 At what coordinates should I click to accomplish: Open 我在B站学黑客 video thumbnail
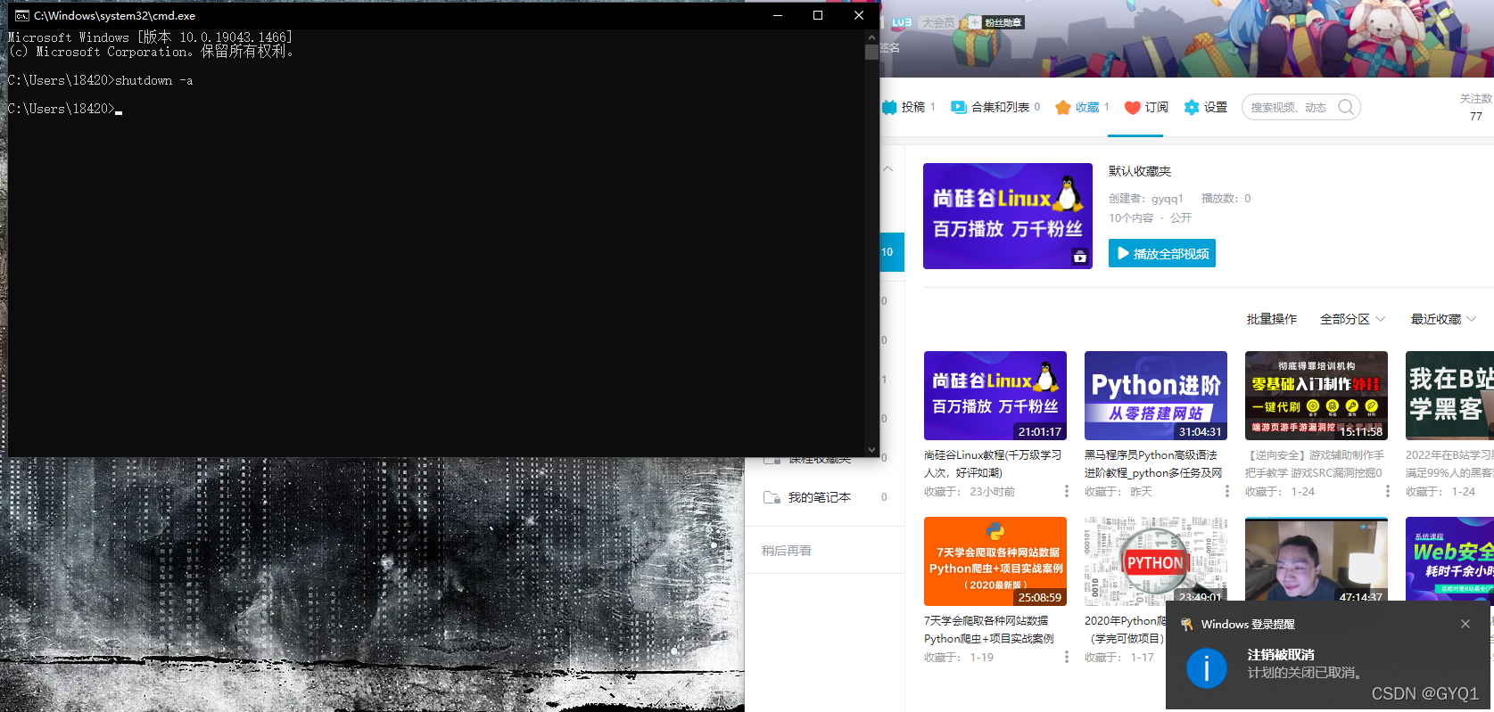(1449, 396)
